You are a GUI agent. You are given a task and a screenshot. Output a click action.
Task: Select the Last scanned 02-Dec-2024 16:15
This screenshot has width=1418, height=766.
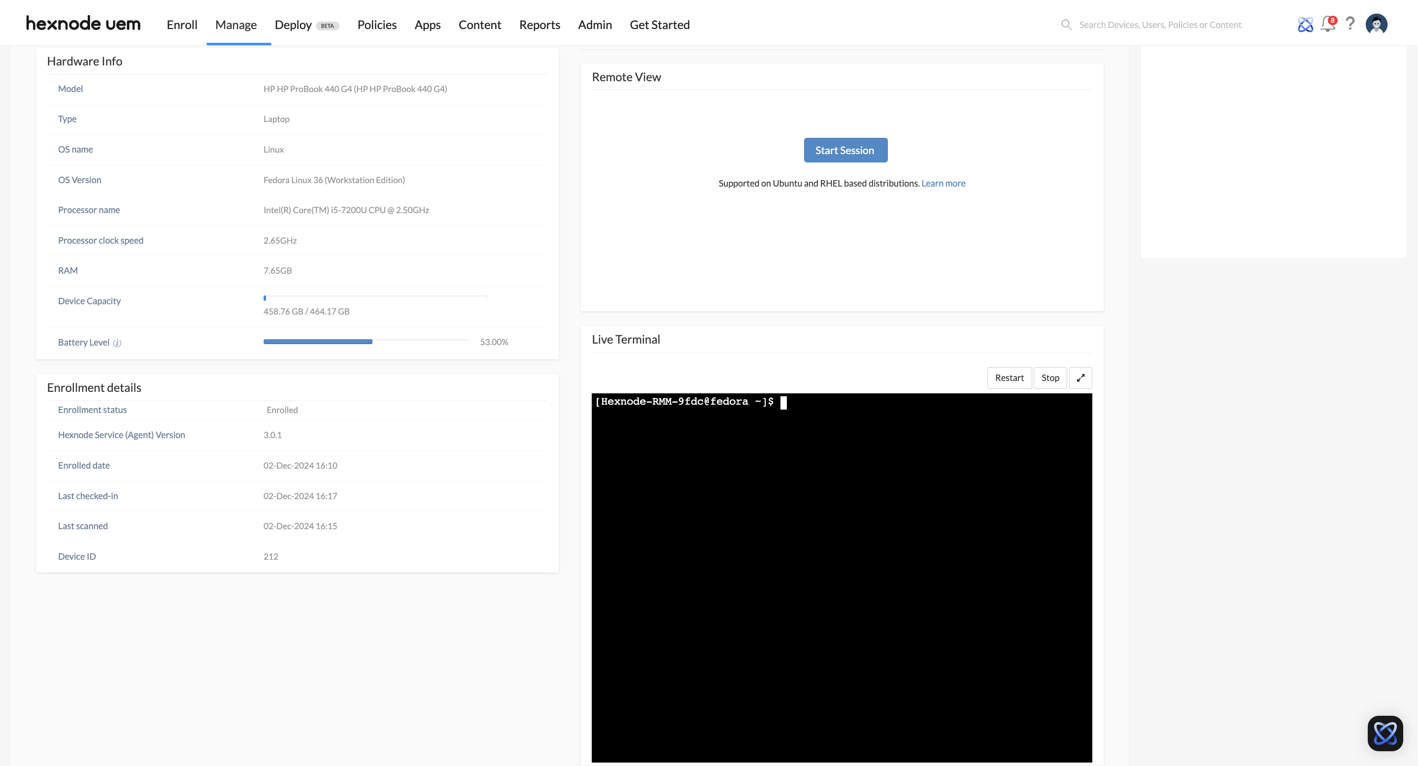[x=300, y=526]
